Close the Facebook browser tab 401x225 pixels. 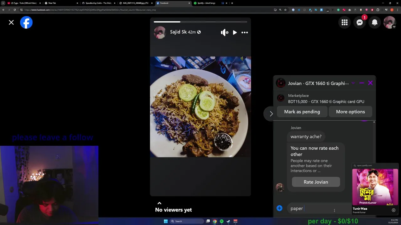[189, 3]
